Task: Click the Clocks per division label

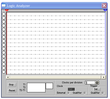Action: (72, 83)
